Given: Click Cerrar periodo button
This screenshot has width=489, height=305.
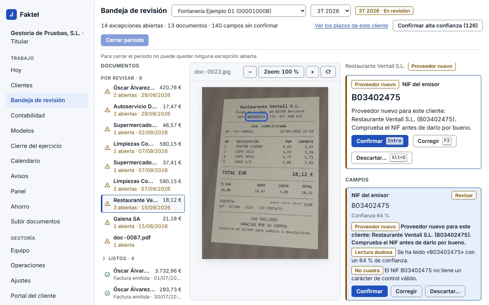Looking at the screenshot, I should tap(125, 40).
